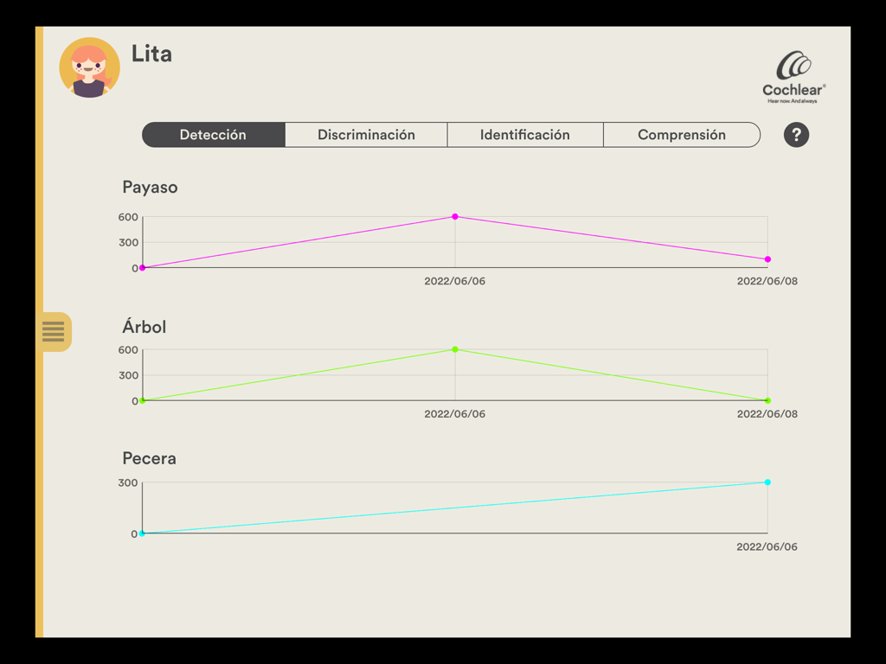Viewport: 886px width, 664px height.
Task: Click the Pecera cyan point at 300
Action: [767, 482]
